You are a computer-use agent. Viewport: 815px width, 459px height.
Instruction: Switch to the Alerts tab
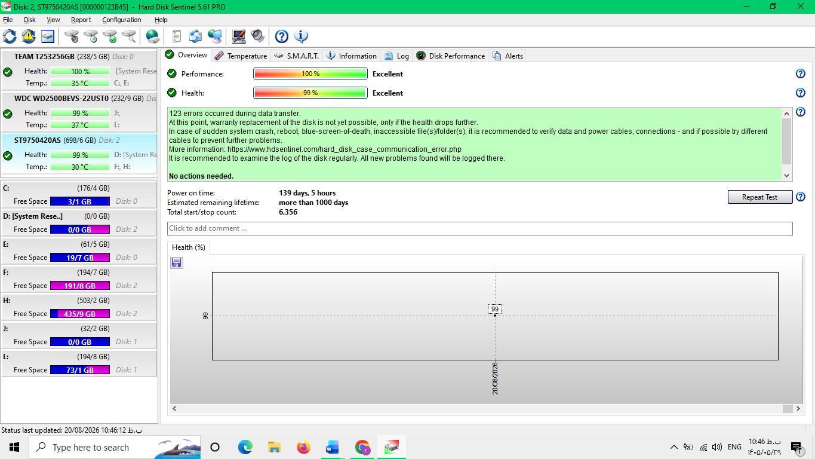508,56
